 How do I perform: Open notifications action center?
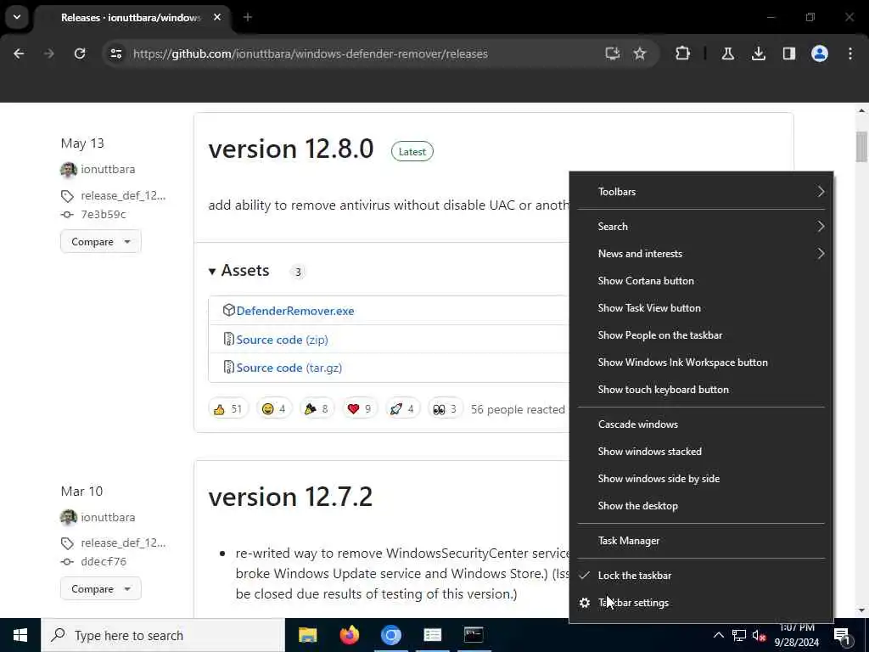tap(841, 635)
